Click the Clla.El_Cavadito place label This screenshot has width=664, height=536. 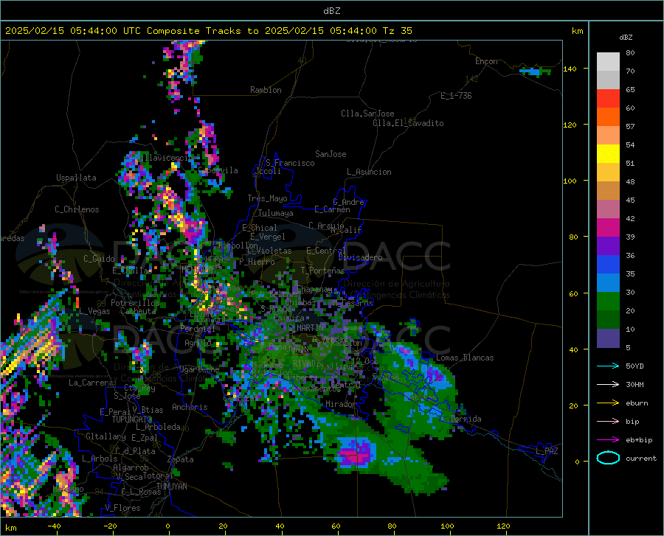point(408,123)
